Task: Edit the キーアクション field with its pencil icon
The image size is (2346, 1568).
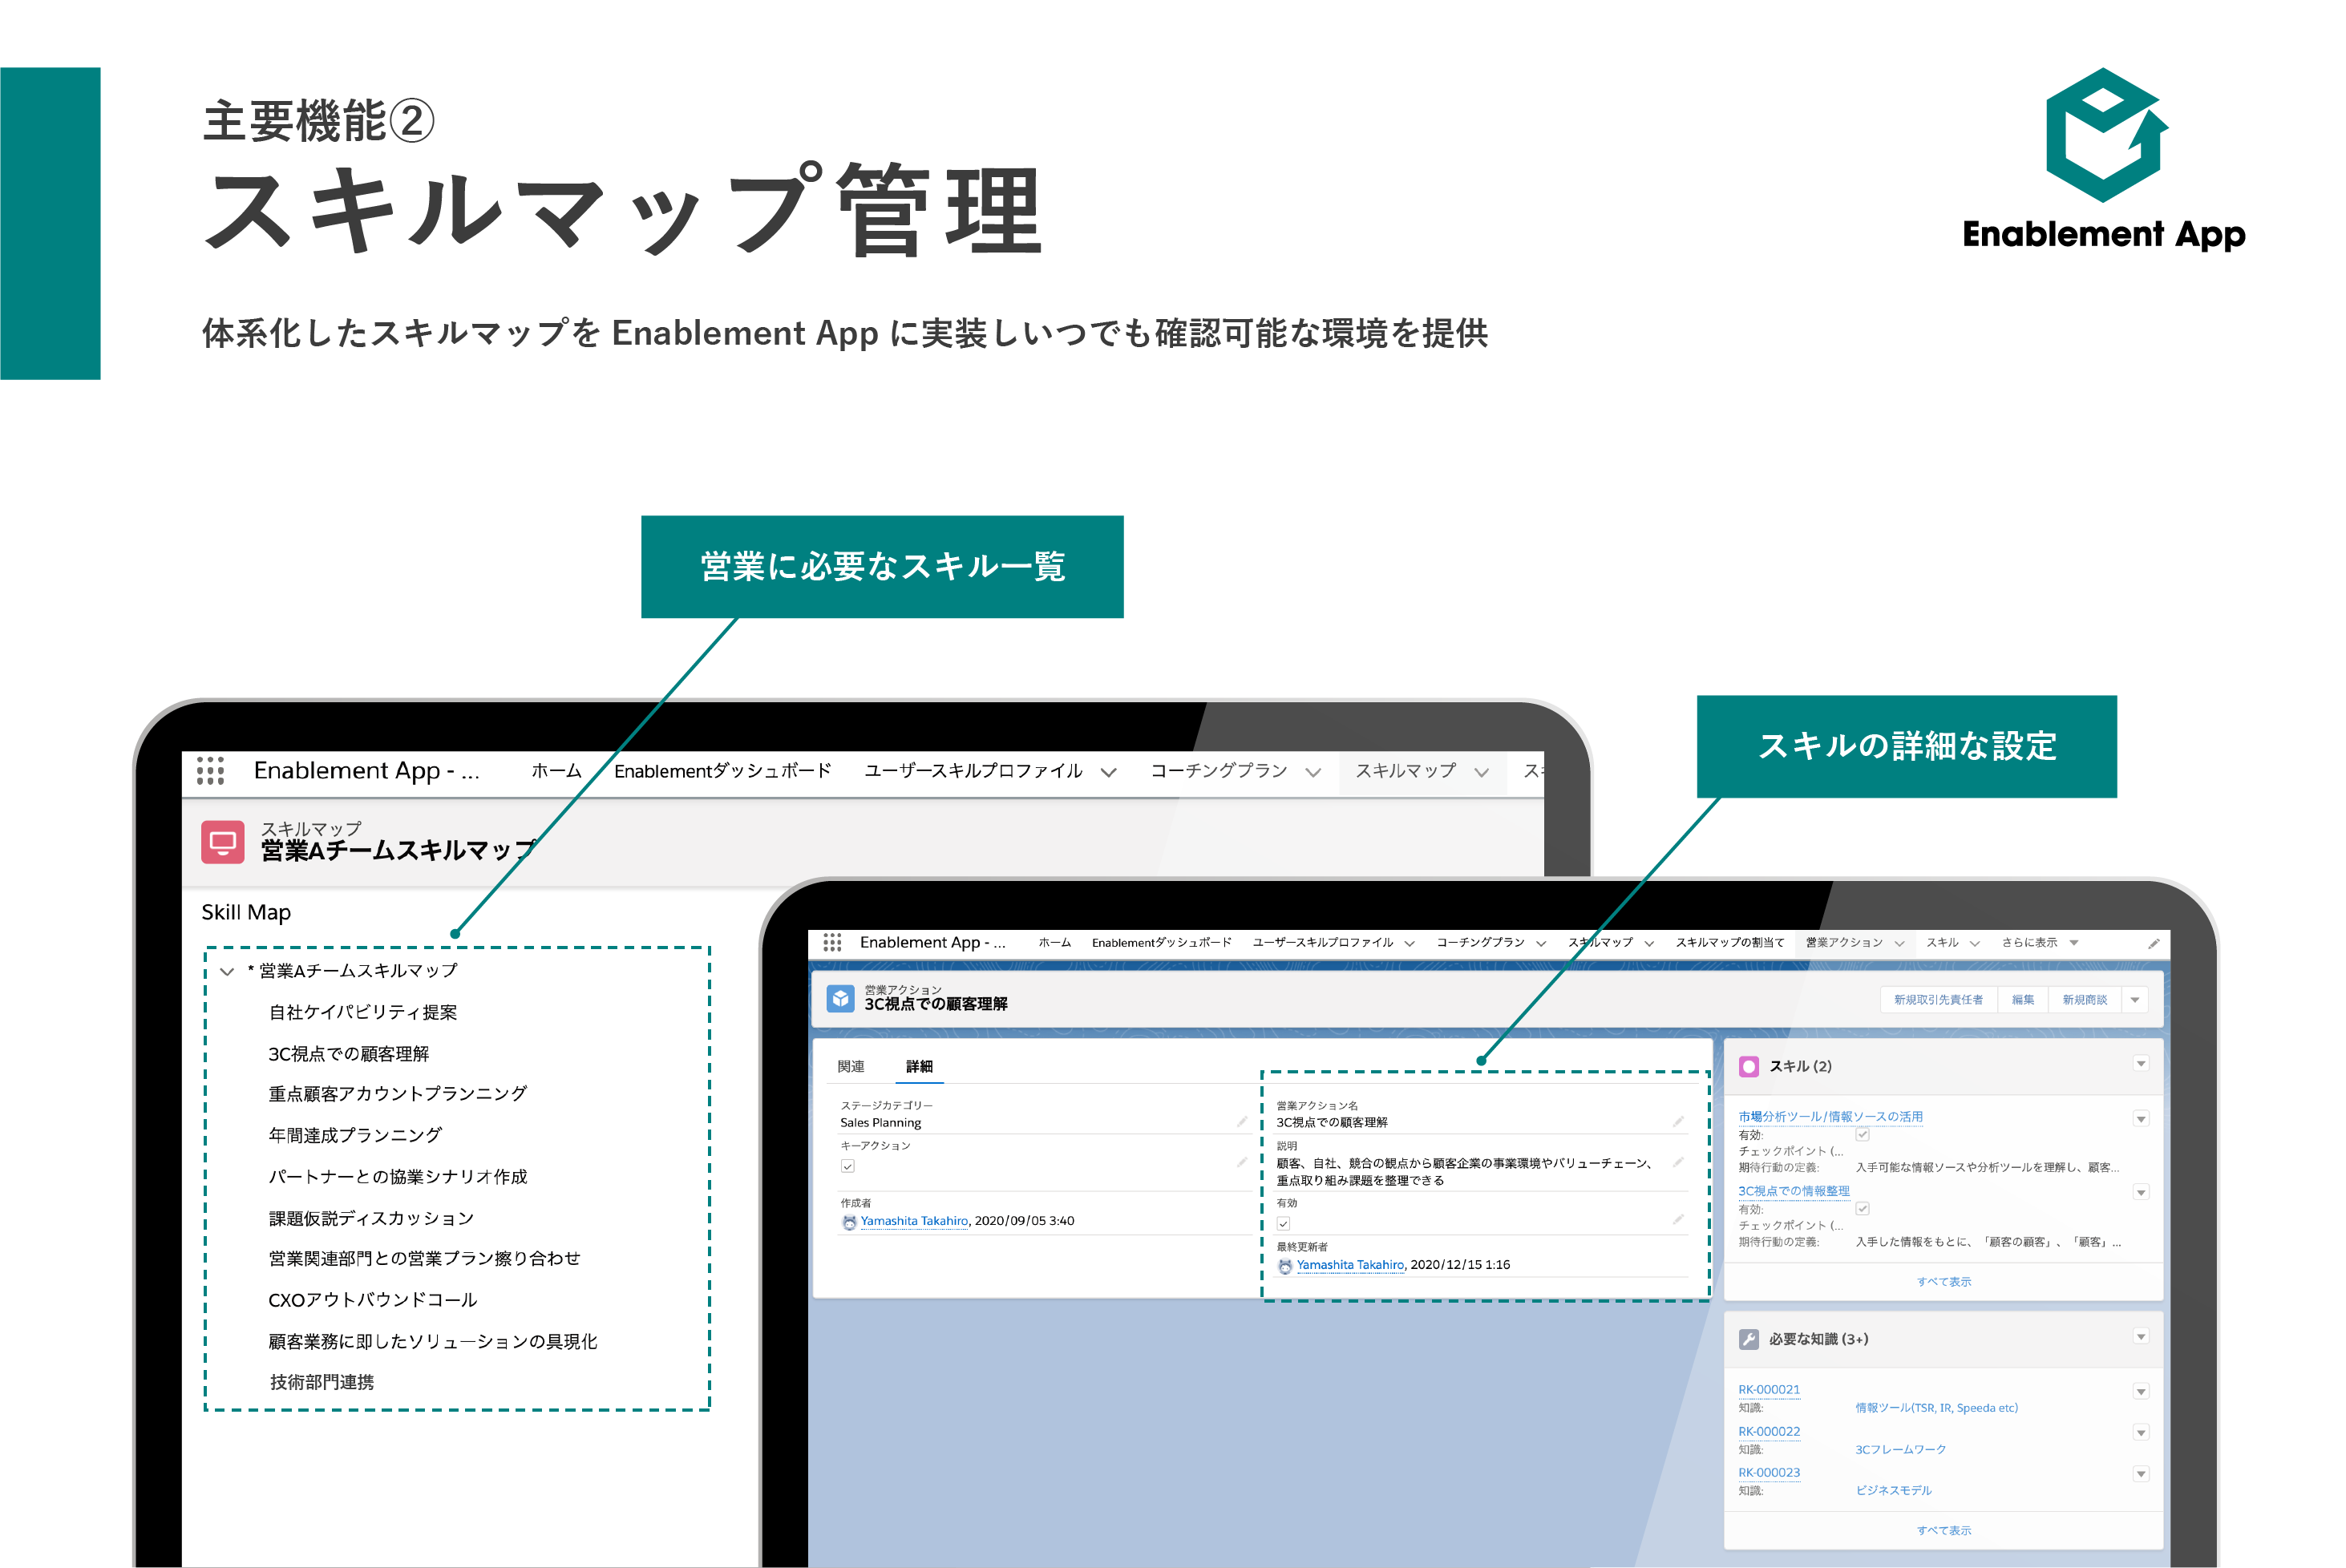Action: [x=1242, y=1162]
